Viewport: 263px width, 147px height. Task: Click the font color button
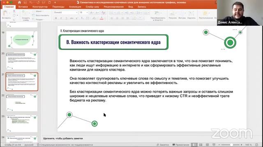102,18
